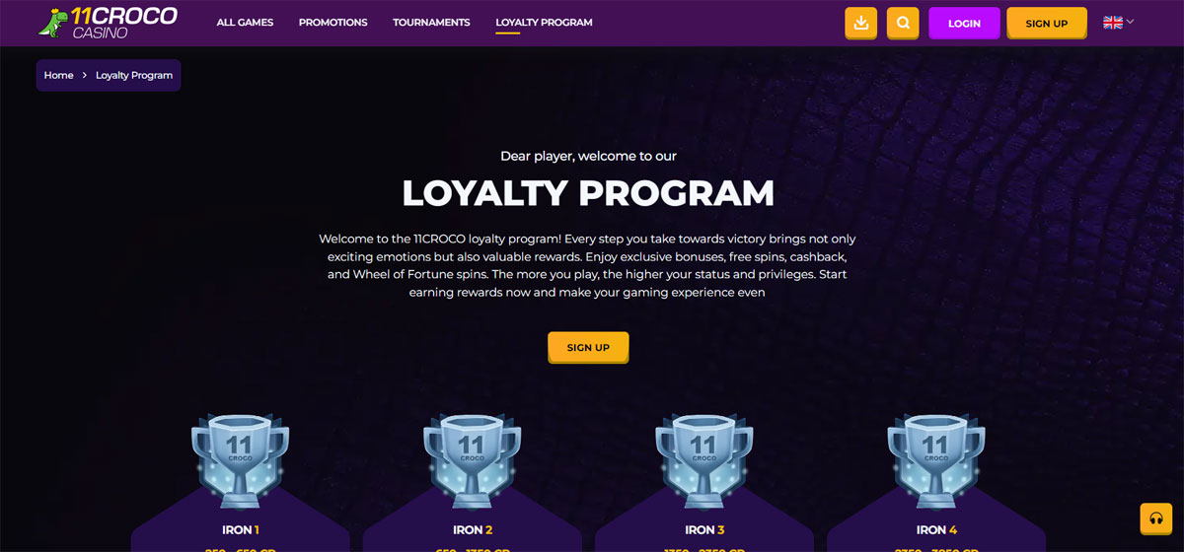Click the UK flag language icon
Screen dimensions: 1184x552
coord(1112,22)
